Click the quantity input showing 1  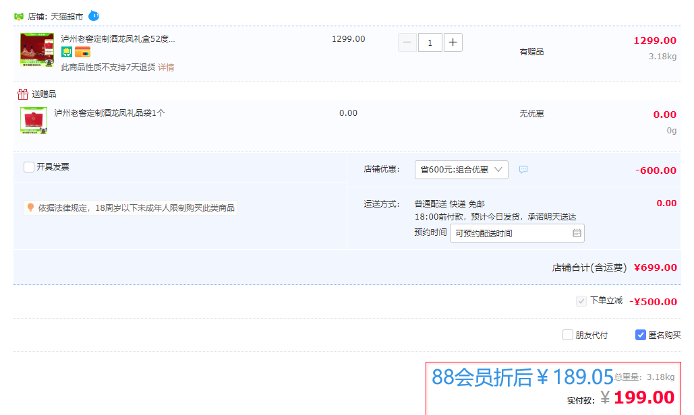tap(430, 42)
